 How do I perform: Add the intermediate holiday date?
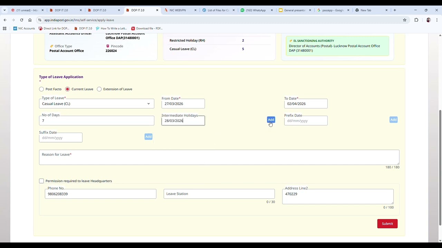(x=271, y=120)
